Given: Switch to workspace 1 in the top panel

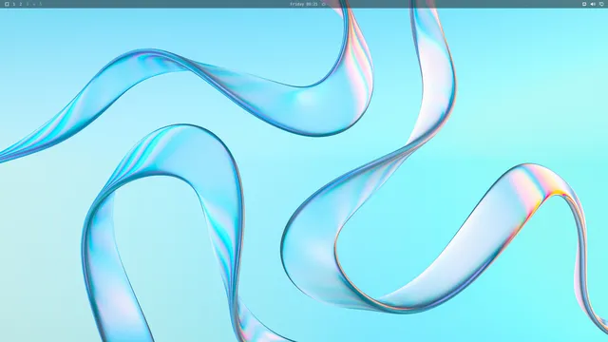Looking at the screenshot, I should (14, 4).
